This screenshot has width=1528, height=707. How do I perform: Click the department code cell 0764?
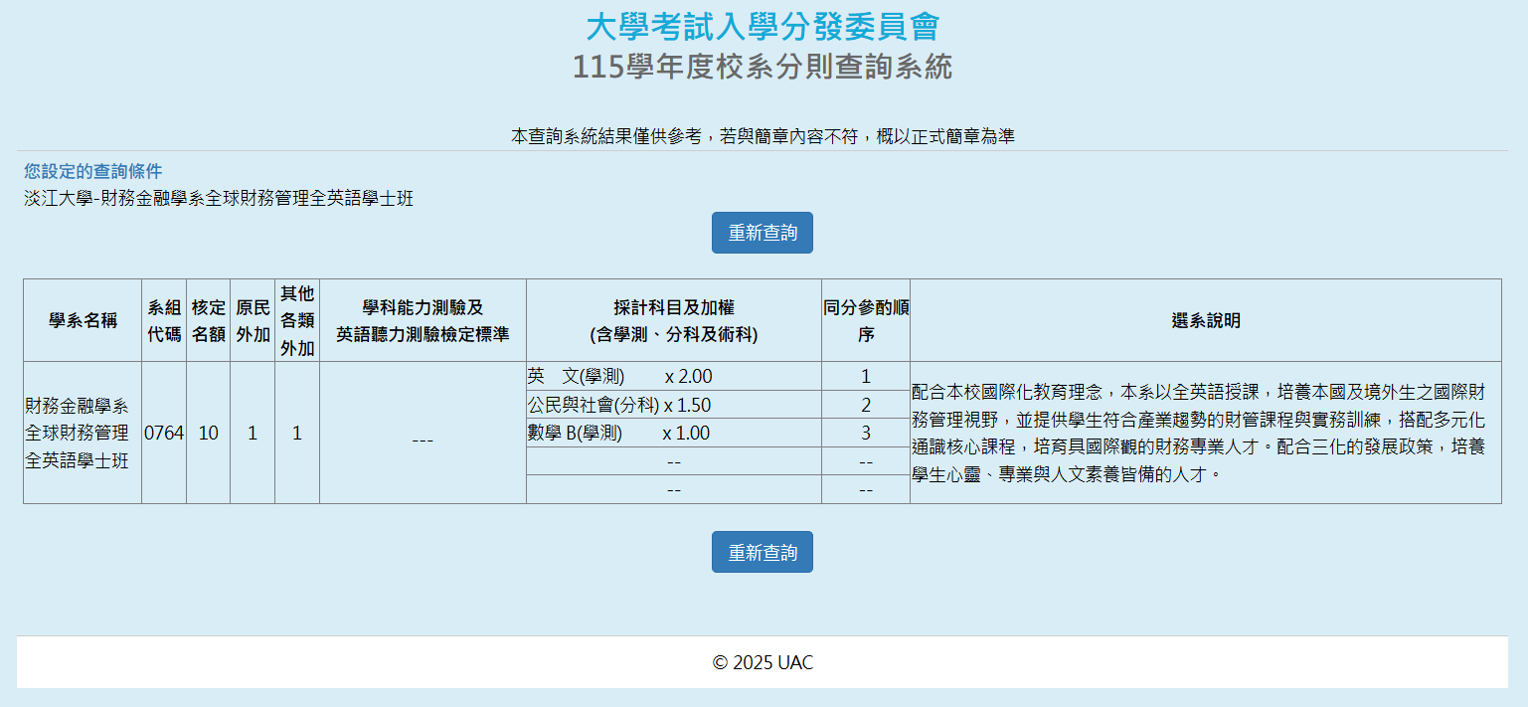coord(164,434)
